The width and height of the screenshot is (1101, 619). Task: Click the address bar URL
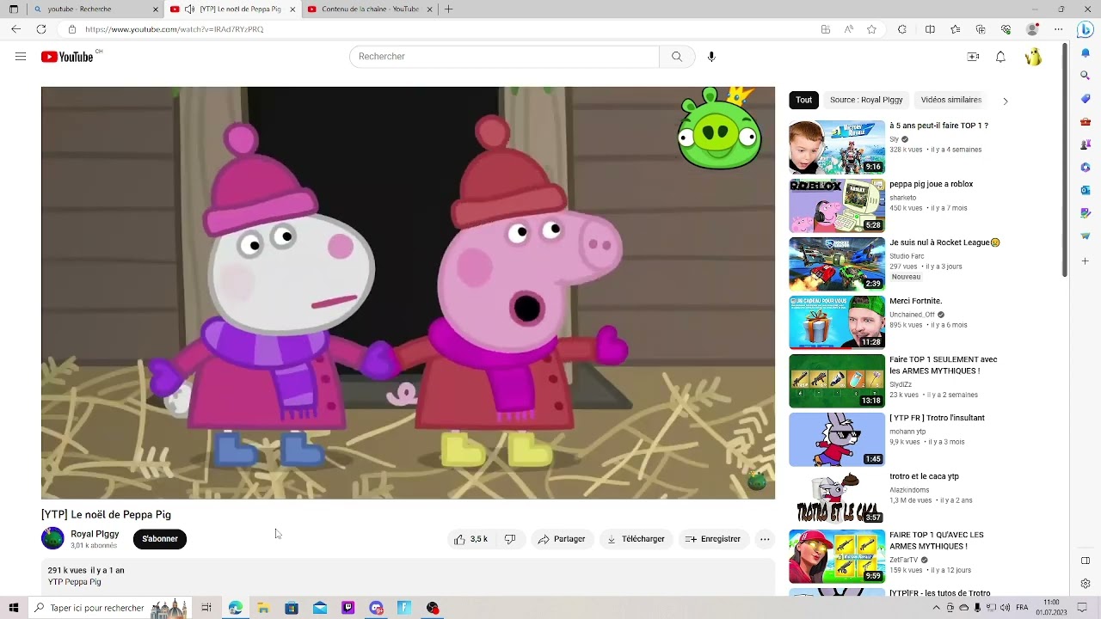click(x=175, y=29)
